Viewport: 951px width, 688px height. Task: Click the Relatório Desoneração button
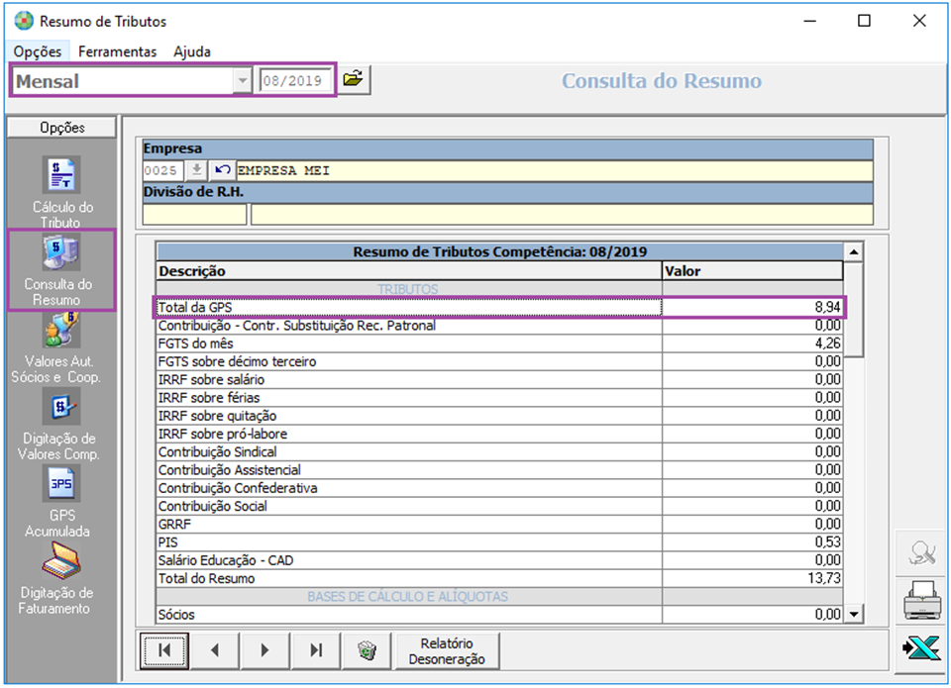point(447,651)
